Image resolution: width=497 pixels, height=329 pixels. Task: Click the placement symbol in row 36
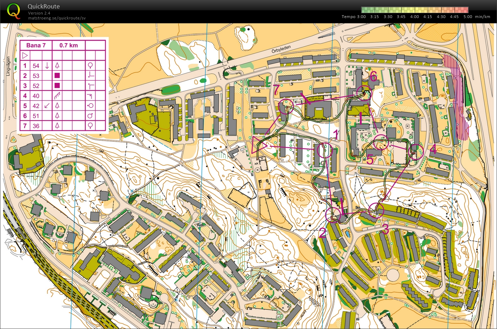[x=90, y=126]
